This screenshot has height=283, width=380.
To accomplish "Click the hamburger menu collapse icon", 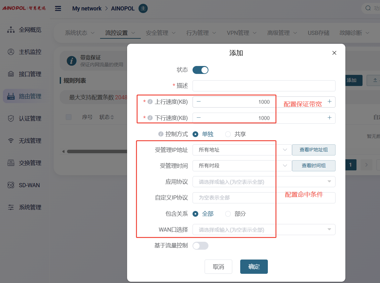I will pos(58,9).
